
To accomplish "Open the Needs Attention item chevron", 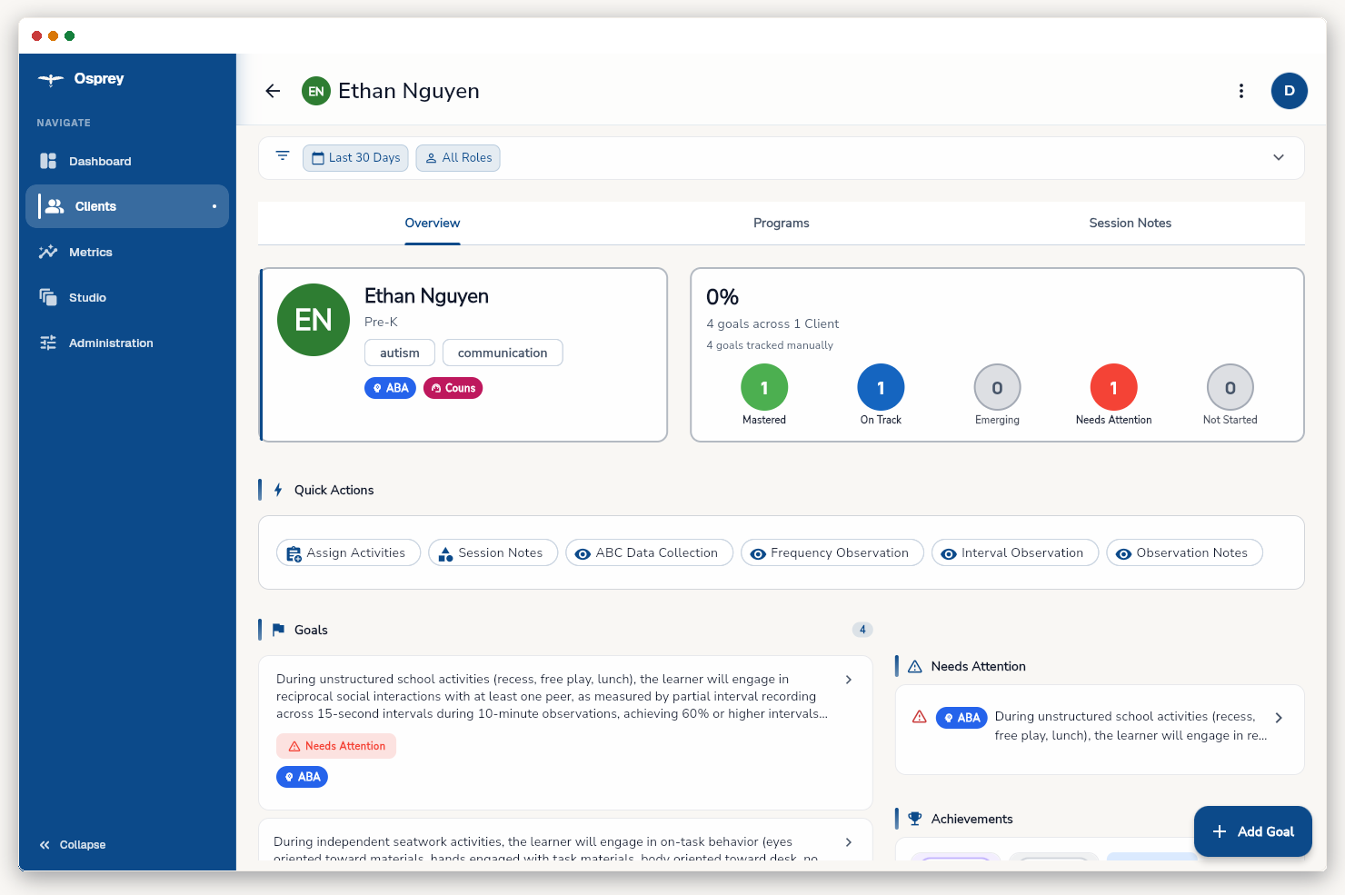I will (x=1279, y=718).
